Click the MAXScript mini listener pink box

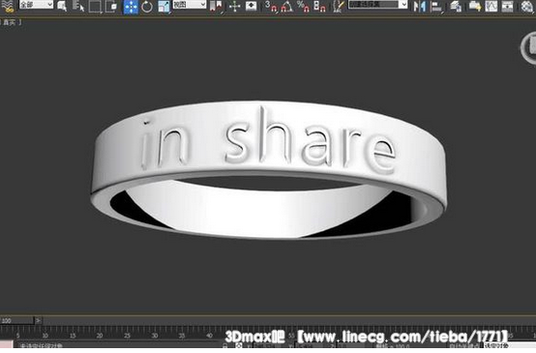tap(6, 344)
